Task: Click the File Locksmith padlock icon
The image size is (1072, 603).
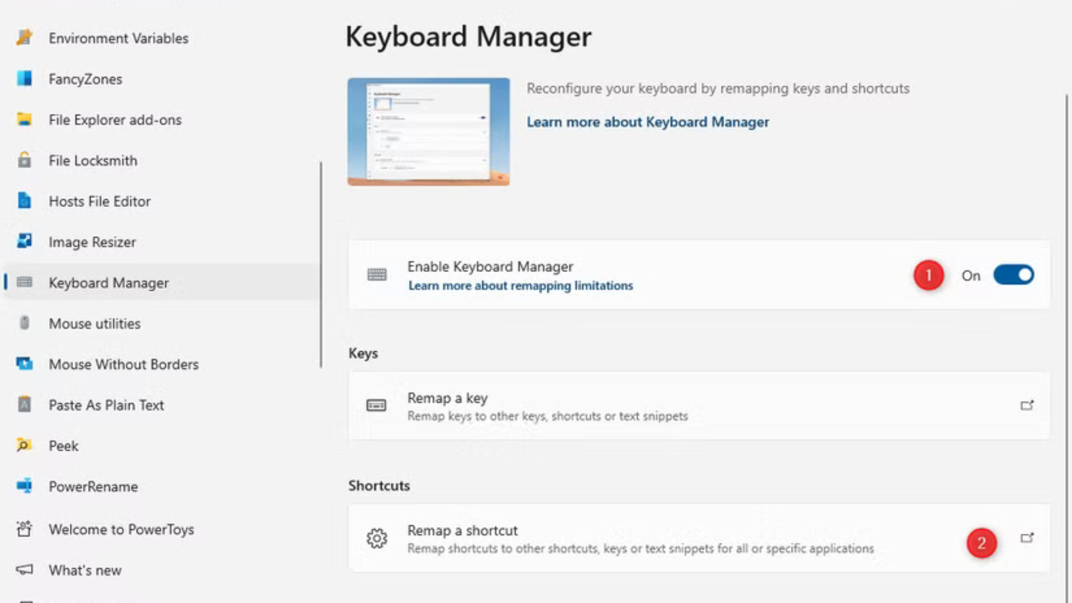Action: [x=25, y=160]
